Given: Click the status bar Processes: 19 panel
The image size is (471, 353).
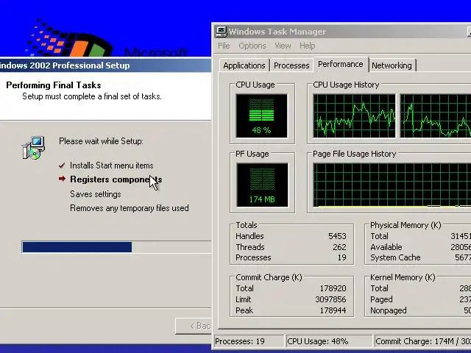Looking at the screenshot, I should coord(249,341).
